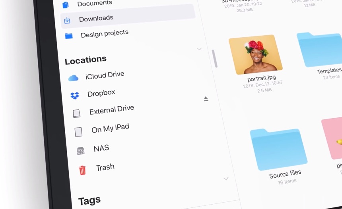Eject the External Drive
Viewport: 342px width, 209px height.
206,99
